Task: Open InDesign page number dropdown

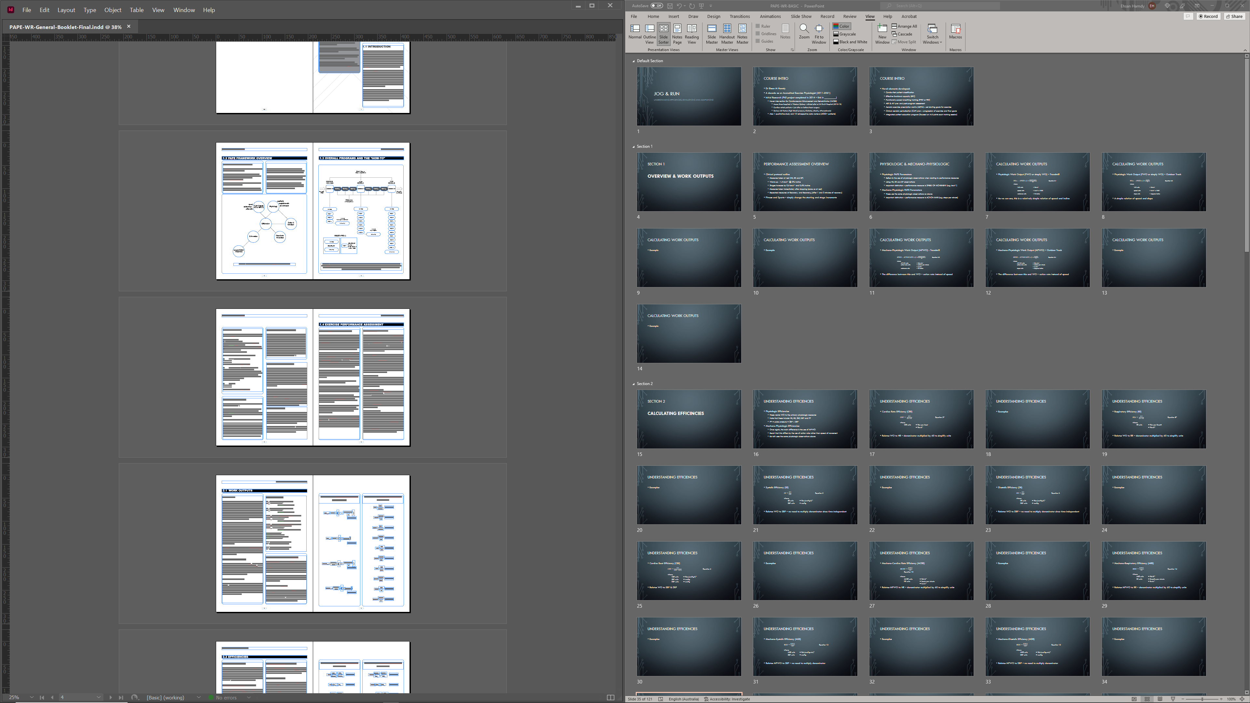Action: click(99, 698)
